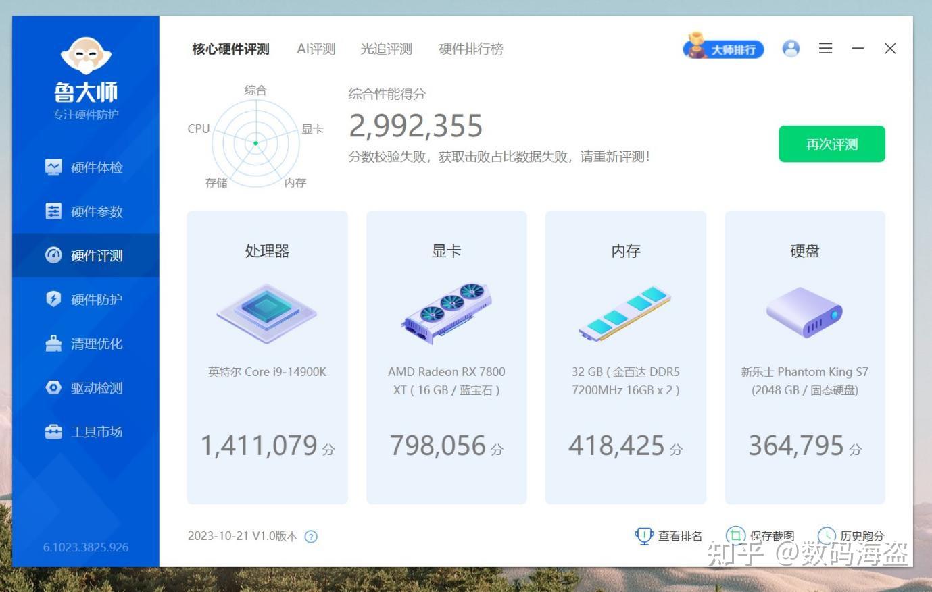Viewport: 932px width, 592px height.
Task: Click the Core i9-14900K processor image
Action: (266, 313)
